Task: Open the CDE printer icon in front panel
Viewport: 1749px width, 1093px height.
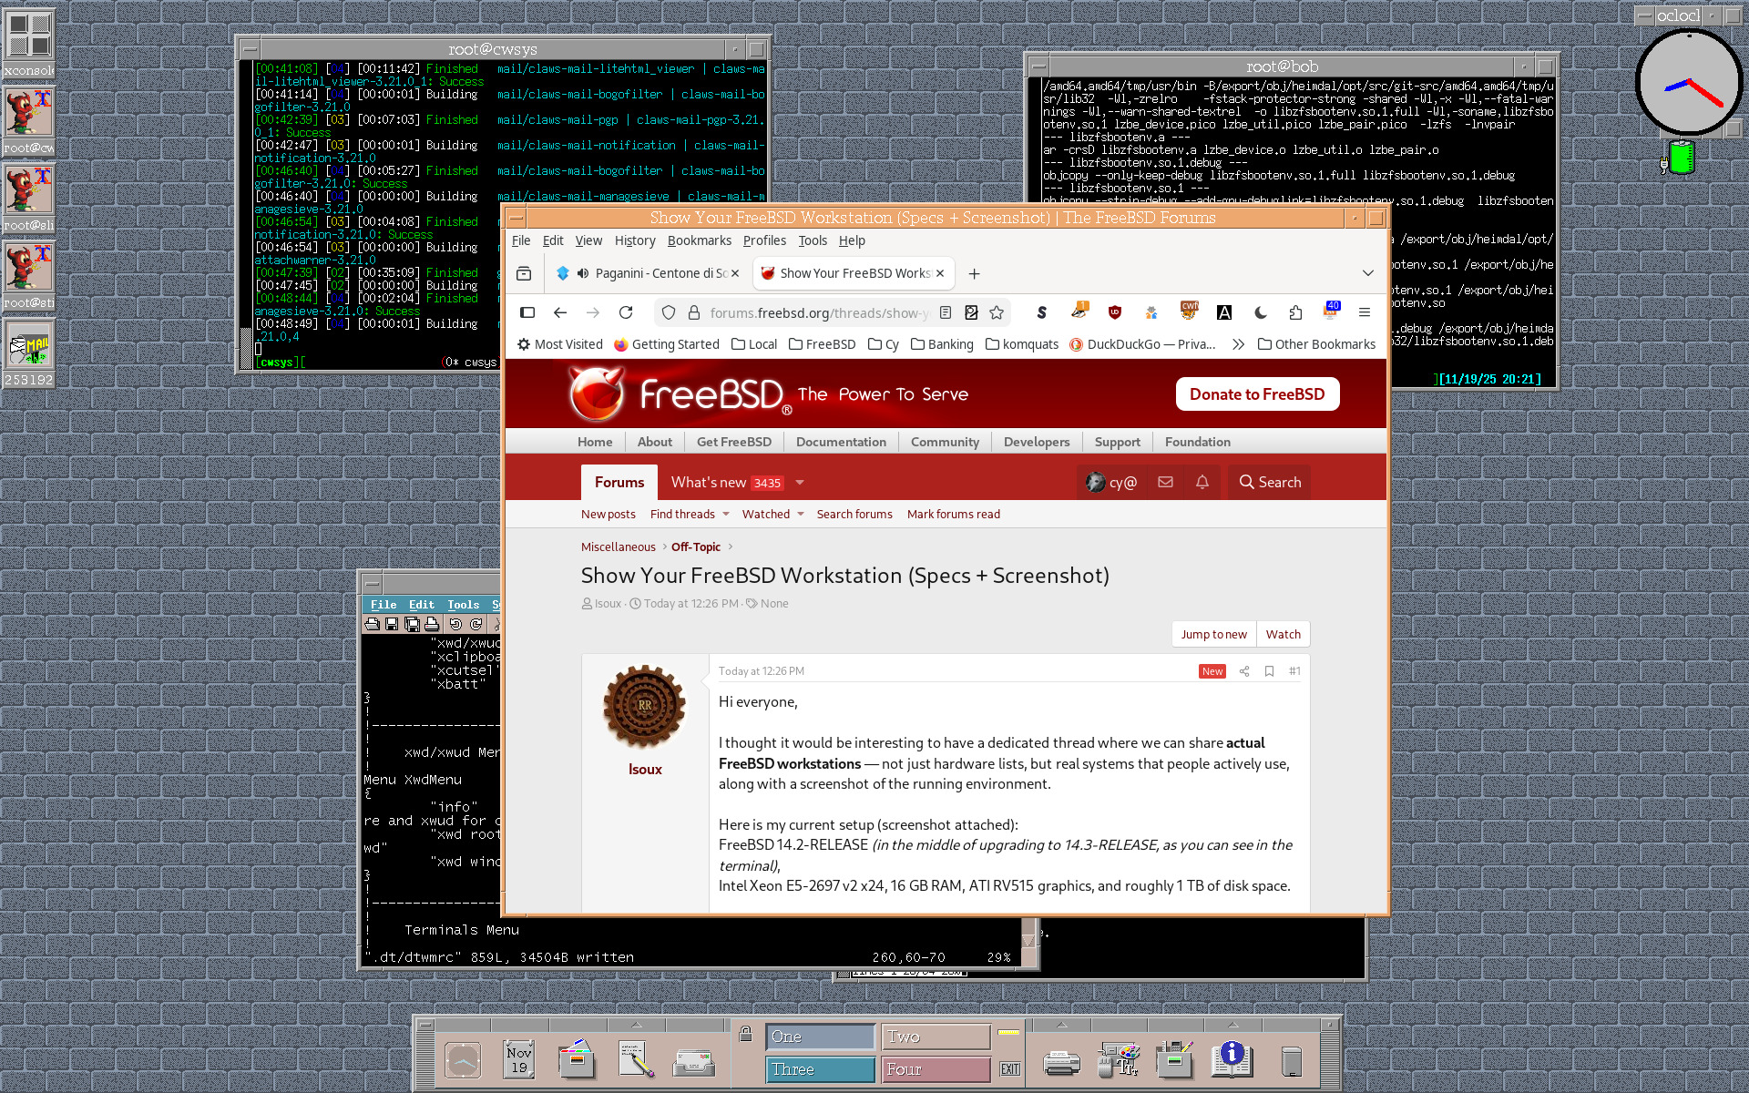Action: (x=1061, y=1061)
